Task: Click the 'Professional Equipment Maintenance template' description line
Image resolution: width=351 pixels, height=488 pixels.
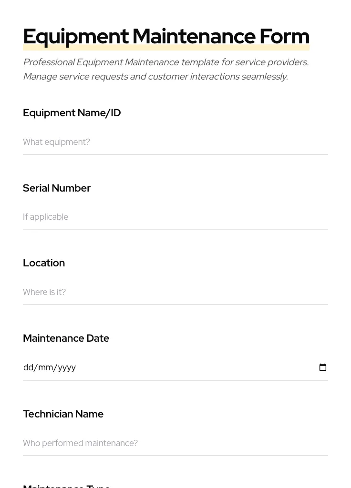Action: tap(165, 62)
